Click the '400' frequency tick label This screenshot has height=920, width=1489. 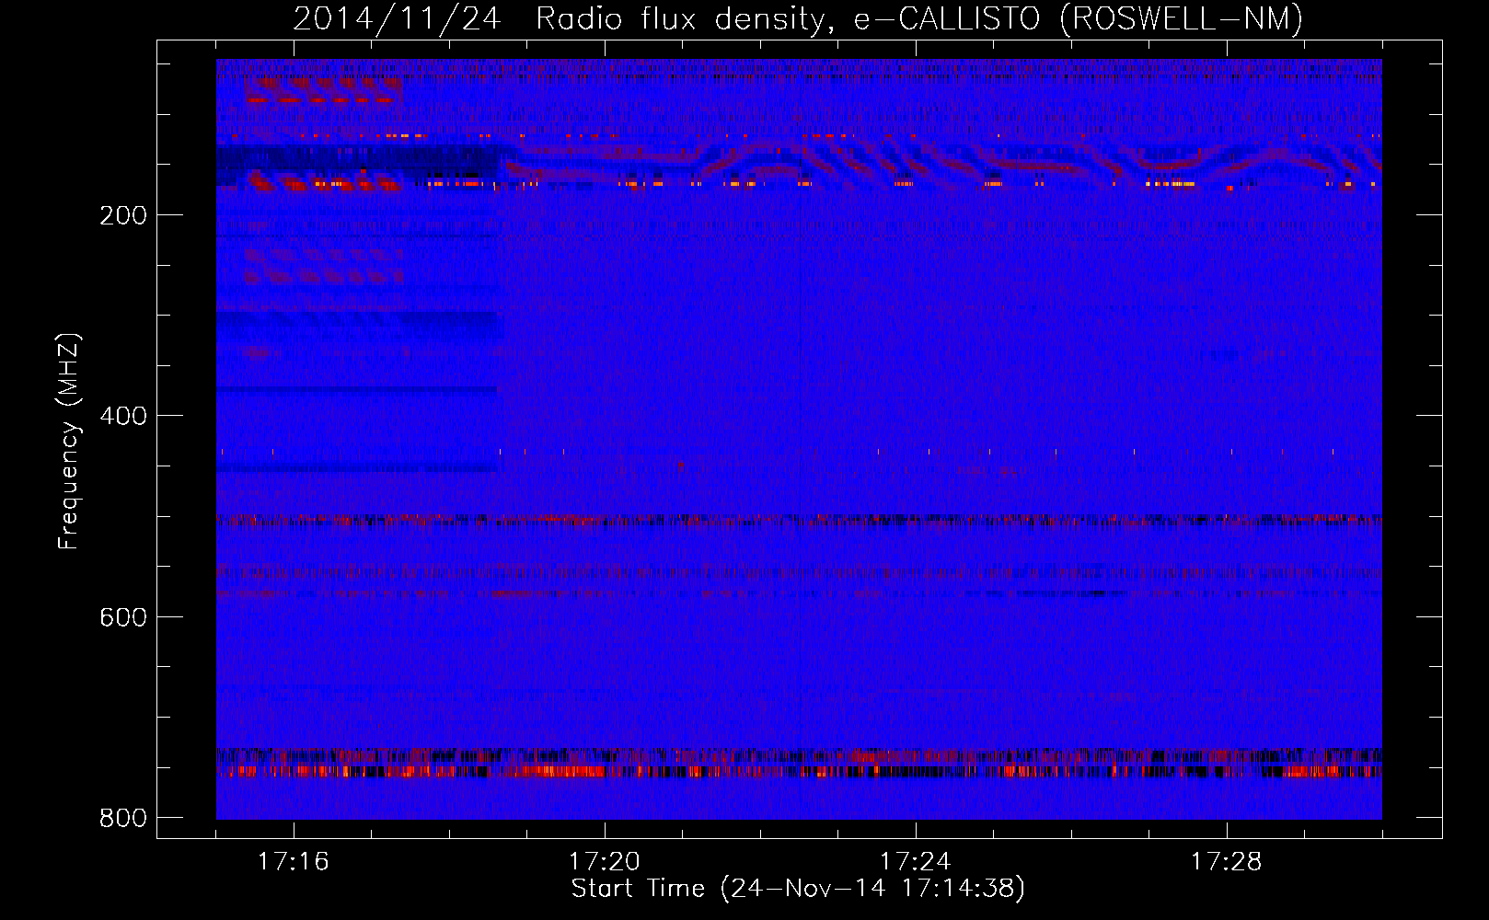[x=123, y=416]
